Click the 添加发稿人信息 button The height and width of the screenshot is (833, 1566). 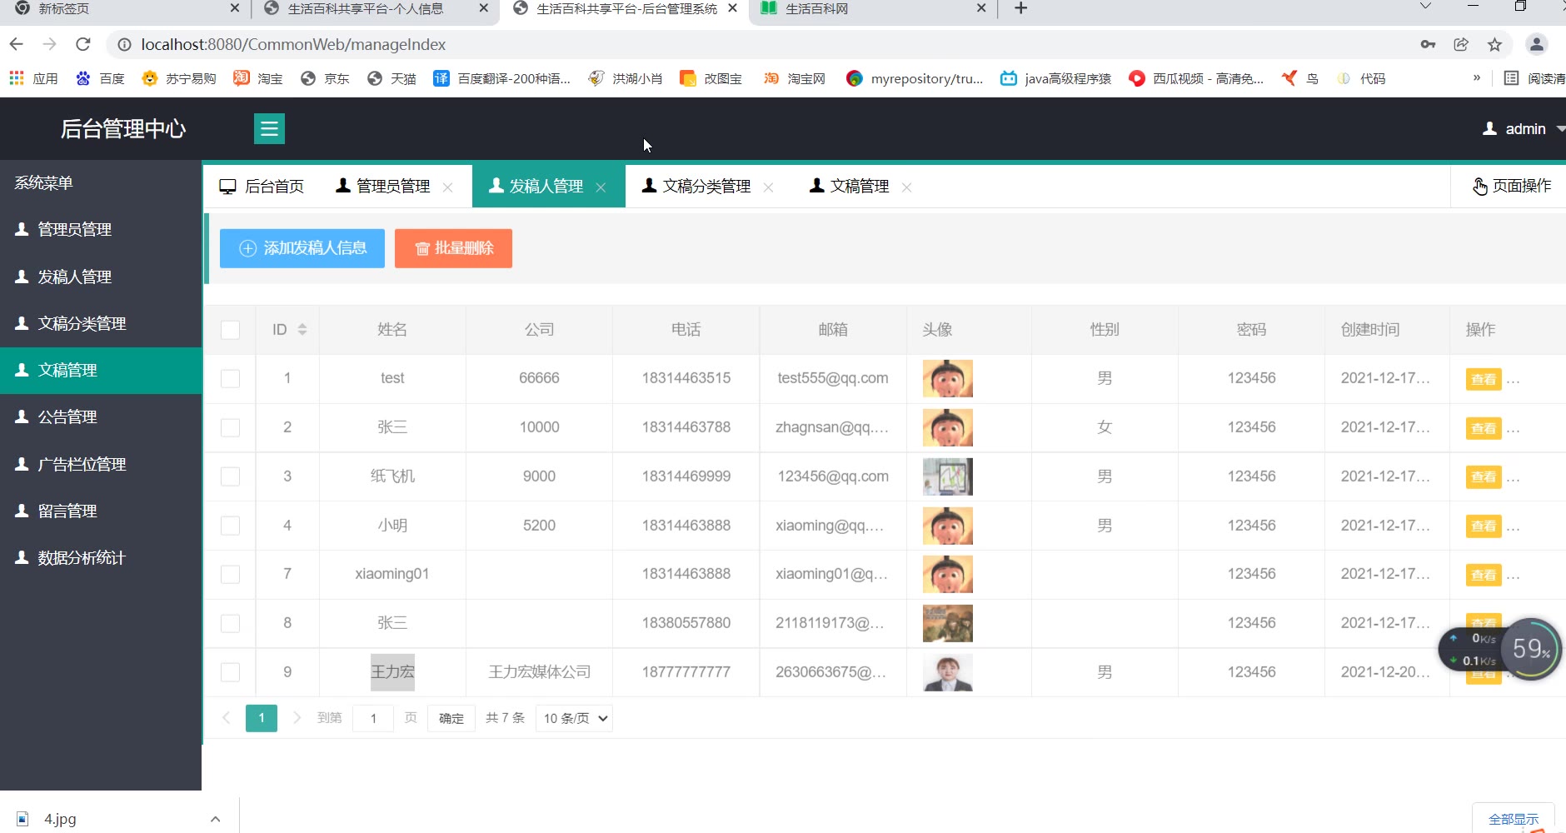(302, 248)
